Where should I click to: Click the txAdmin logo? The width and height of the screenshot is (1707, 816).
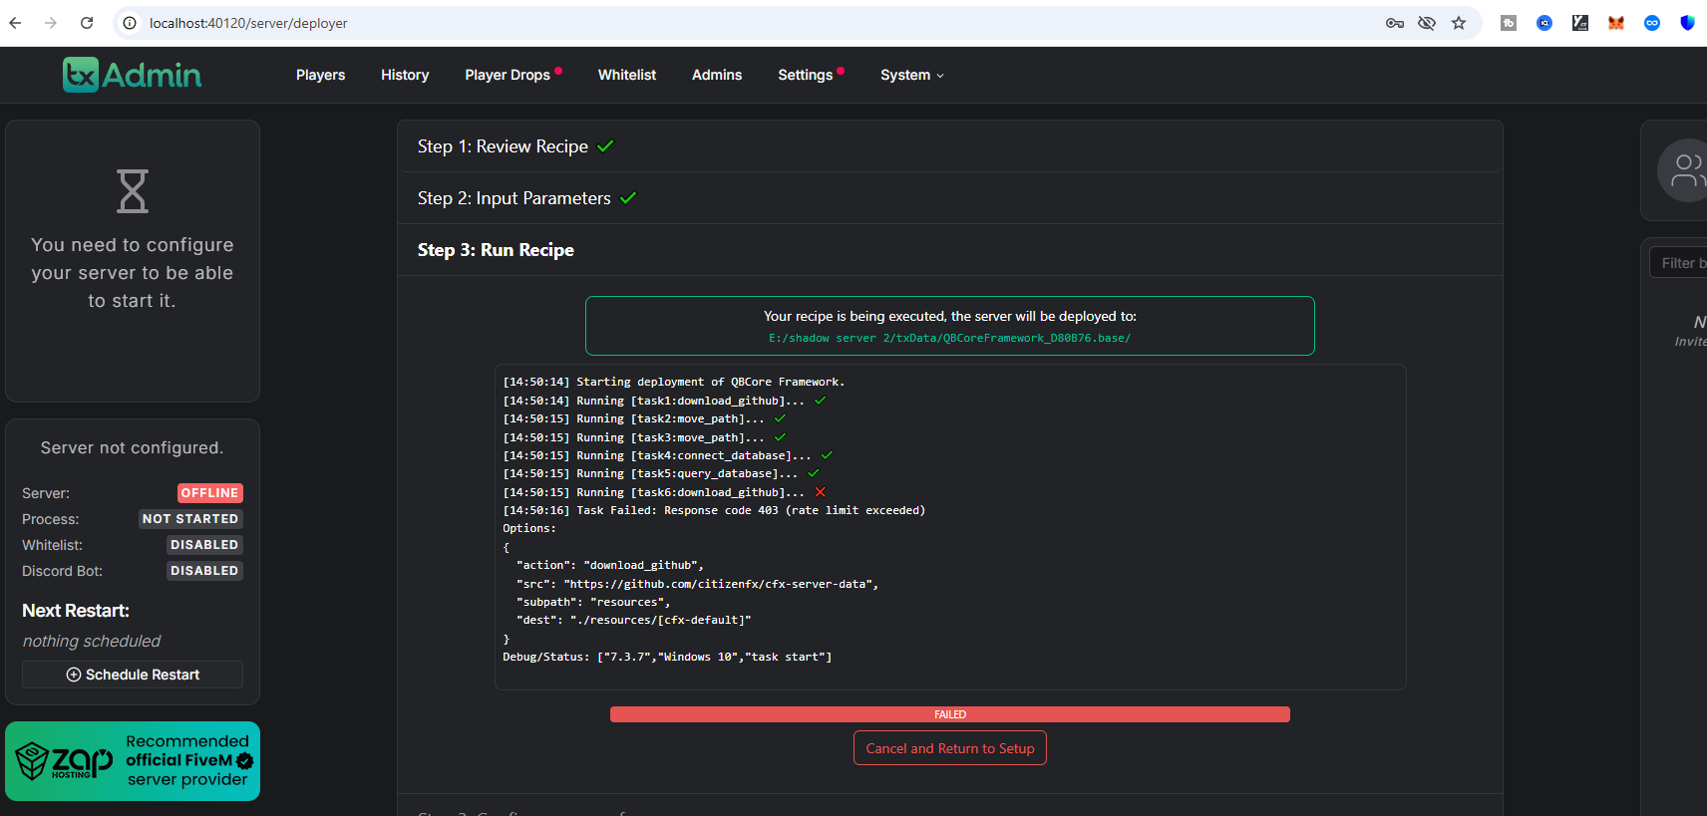click(132, 75)
